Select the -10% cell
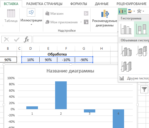 click(x=66, y=60)
